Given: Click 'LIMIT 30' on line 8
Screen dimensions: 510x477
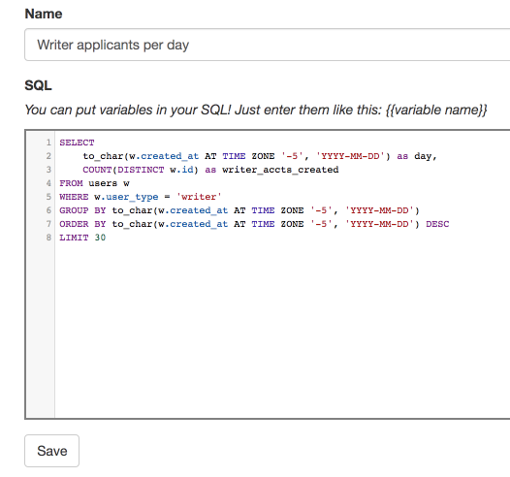Looking at the screenshot, I should pyautogui.click(x=82, y=238).
